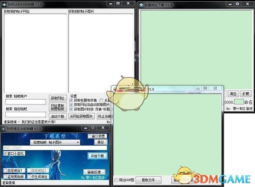Minimize the 贴吧楼主冰封神器 V3.1 window
The image size is (255, 187).
point(85,128)
